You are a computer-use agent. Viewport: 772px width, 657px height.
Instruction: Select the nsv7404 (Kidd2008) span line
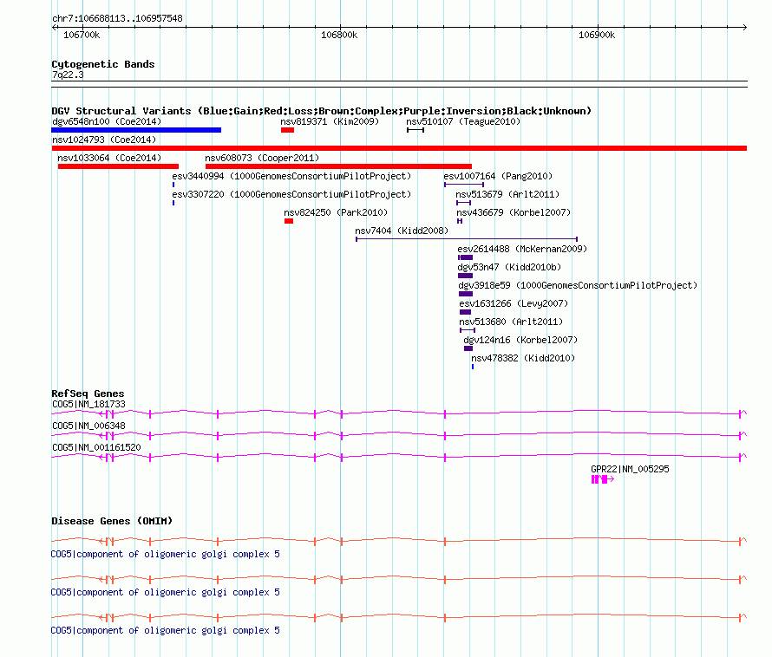(466, 239)
